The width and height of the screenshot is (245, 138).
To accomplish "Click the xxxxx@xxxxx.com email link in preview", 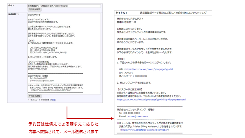I will (138, 117).
